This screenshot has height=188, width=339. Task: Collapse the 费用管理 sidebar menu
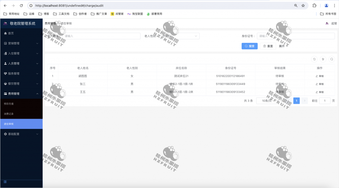point(22,94)
